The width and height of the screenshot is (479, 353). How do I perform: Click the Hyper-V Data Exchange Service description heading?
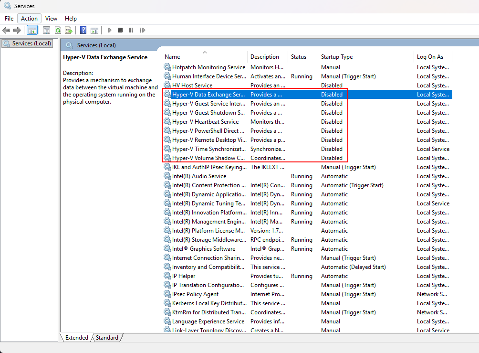coord(105,57)
